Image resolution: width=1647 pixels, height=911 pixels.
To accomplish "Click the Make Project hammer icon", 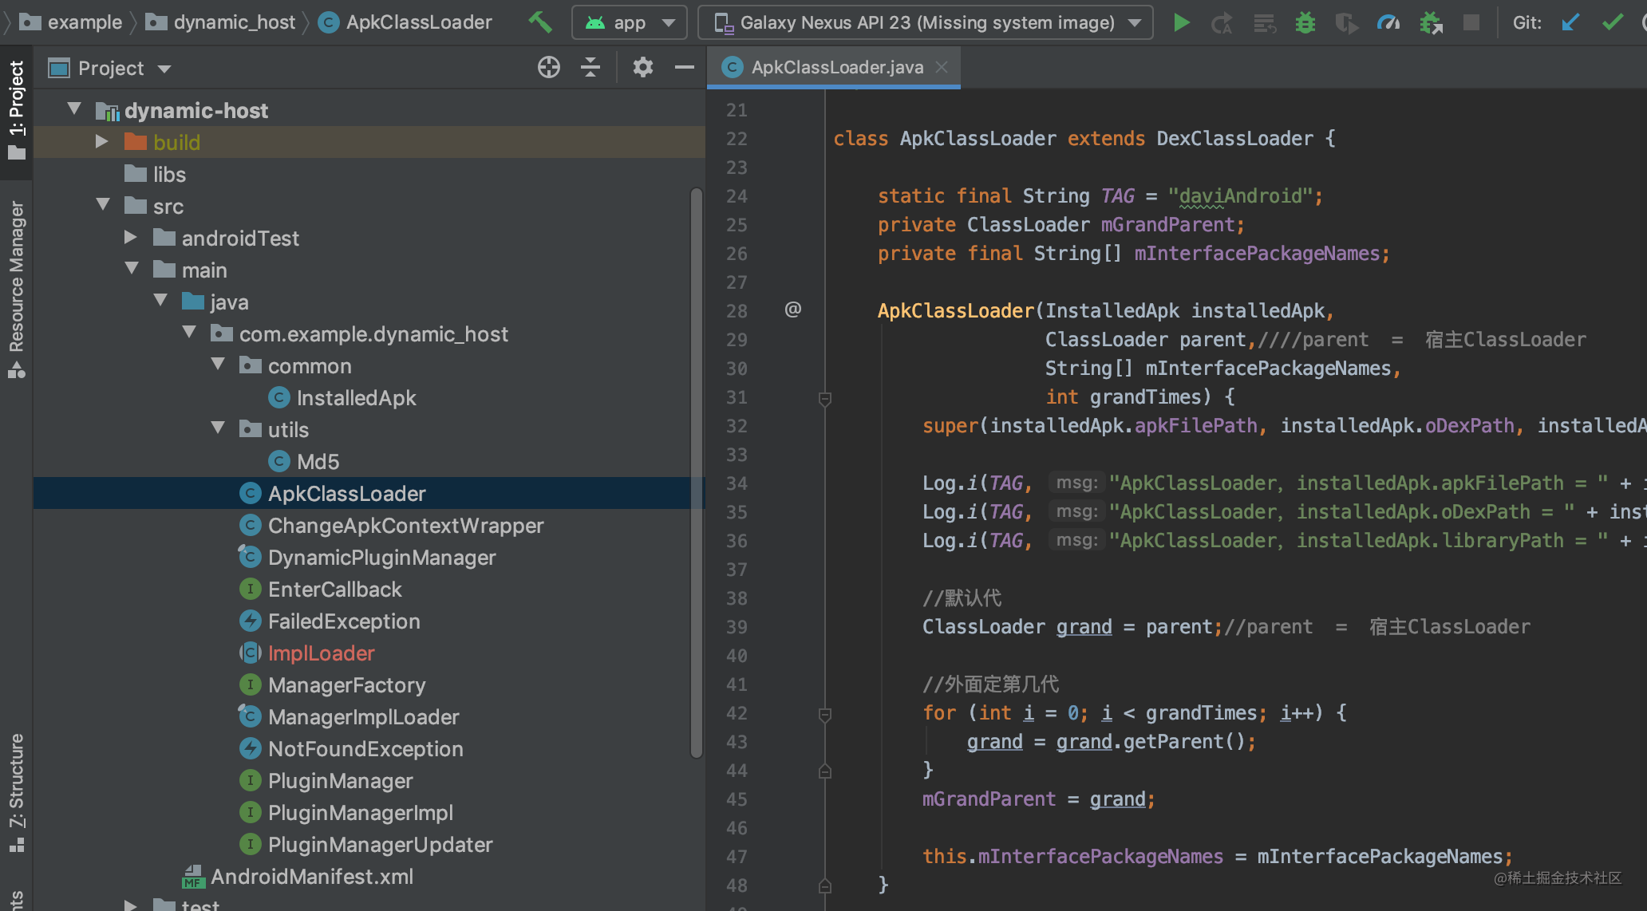I will [540, 22].
